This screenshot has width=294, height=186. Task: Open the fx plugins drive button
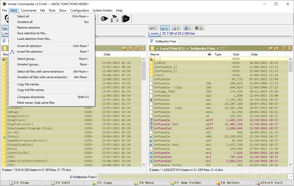[x=199, y=28]
